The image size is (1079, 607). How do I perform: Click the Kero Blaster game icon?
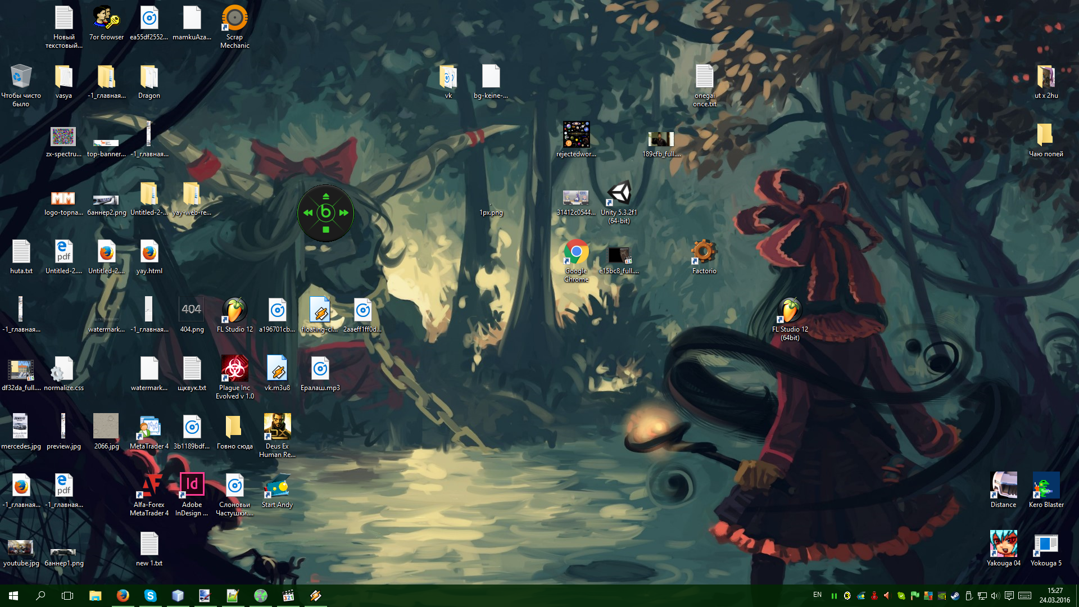tap(1046, 486)
